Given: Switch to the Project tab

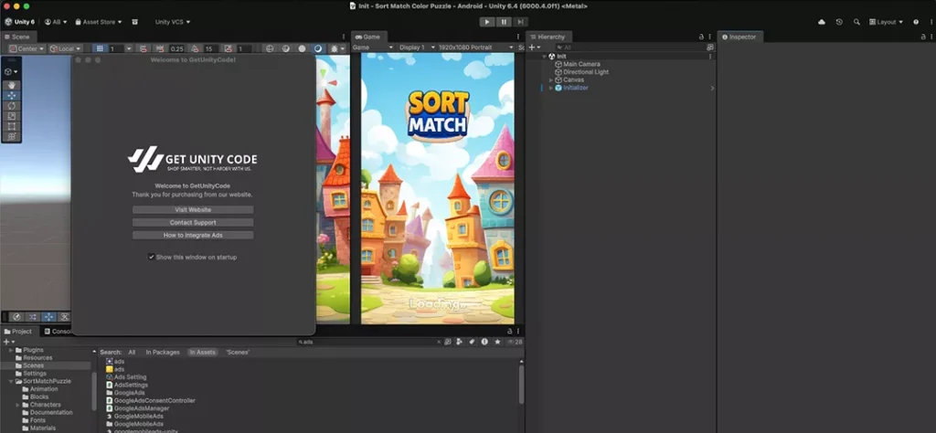Looking at the screenshot, I should click(18, 331).
